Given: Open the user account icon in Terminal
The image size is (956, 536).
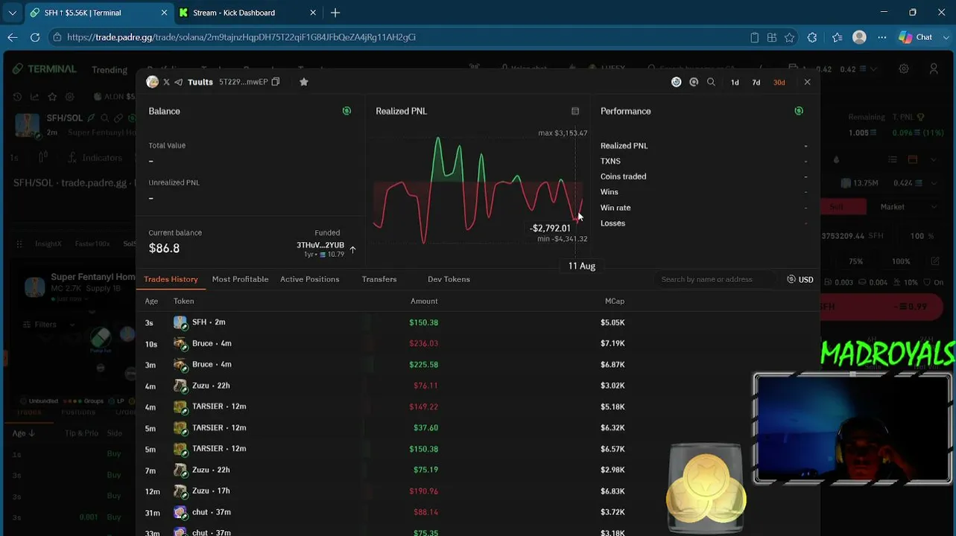Looking at the screenshot, I should pos(934,68).
